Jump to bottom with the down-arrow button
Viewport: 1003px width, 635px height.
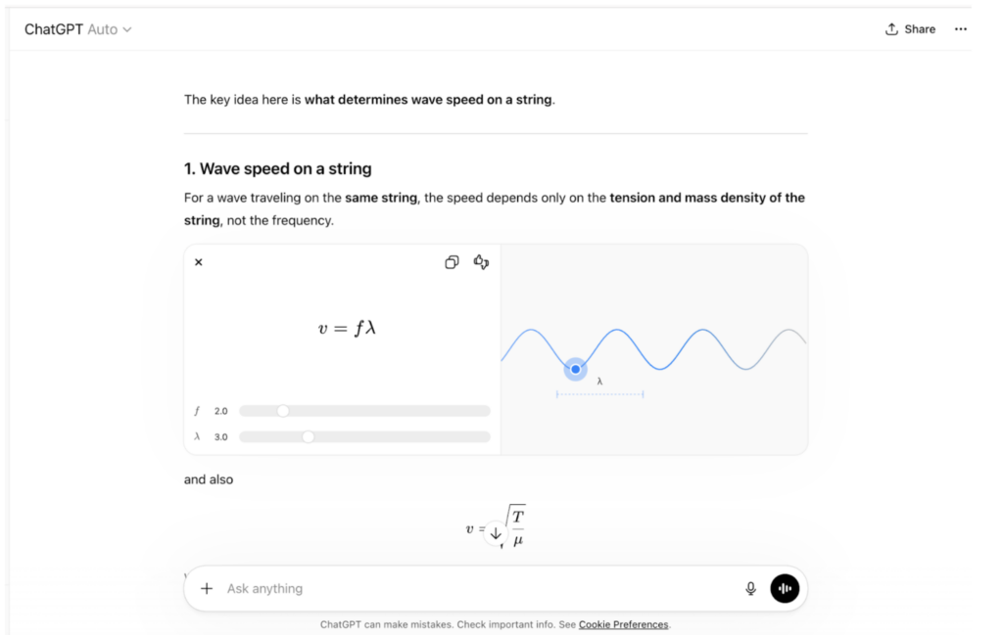[495, 533]
